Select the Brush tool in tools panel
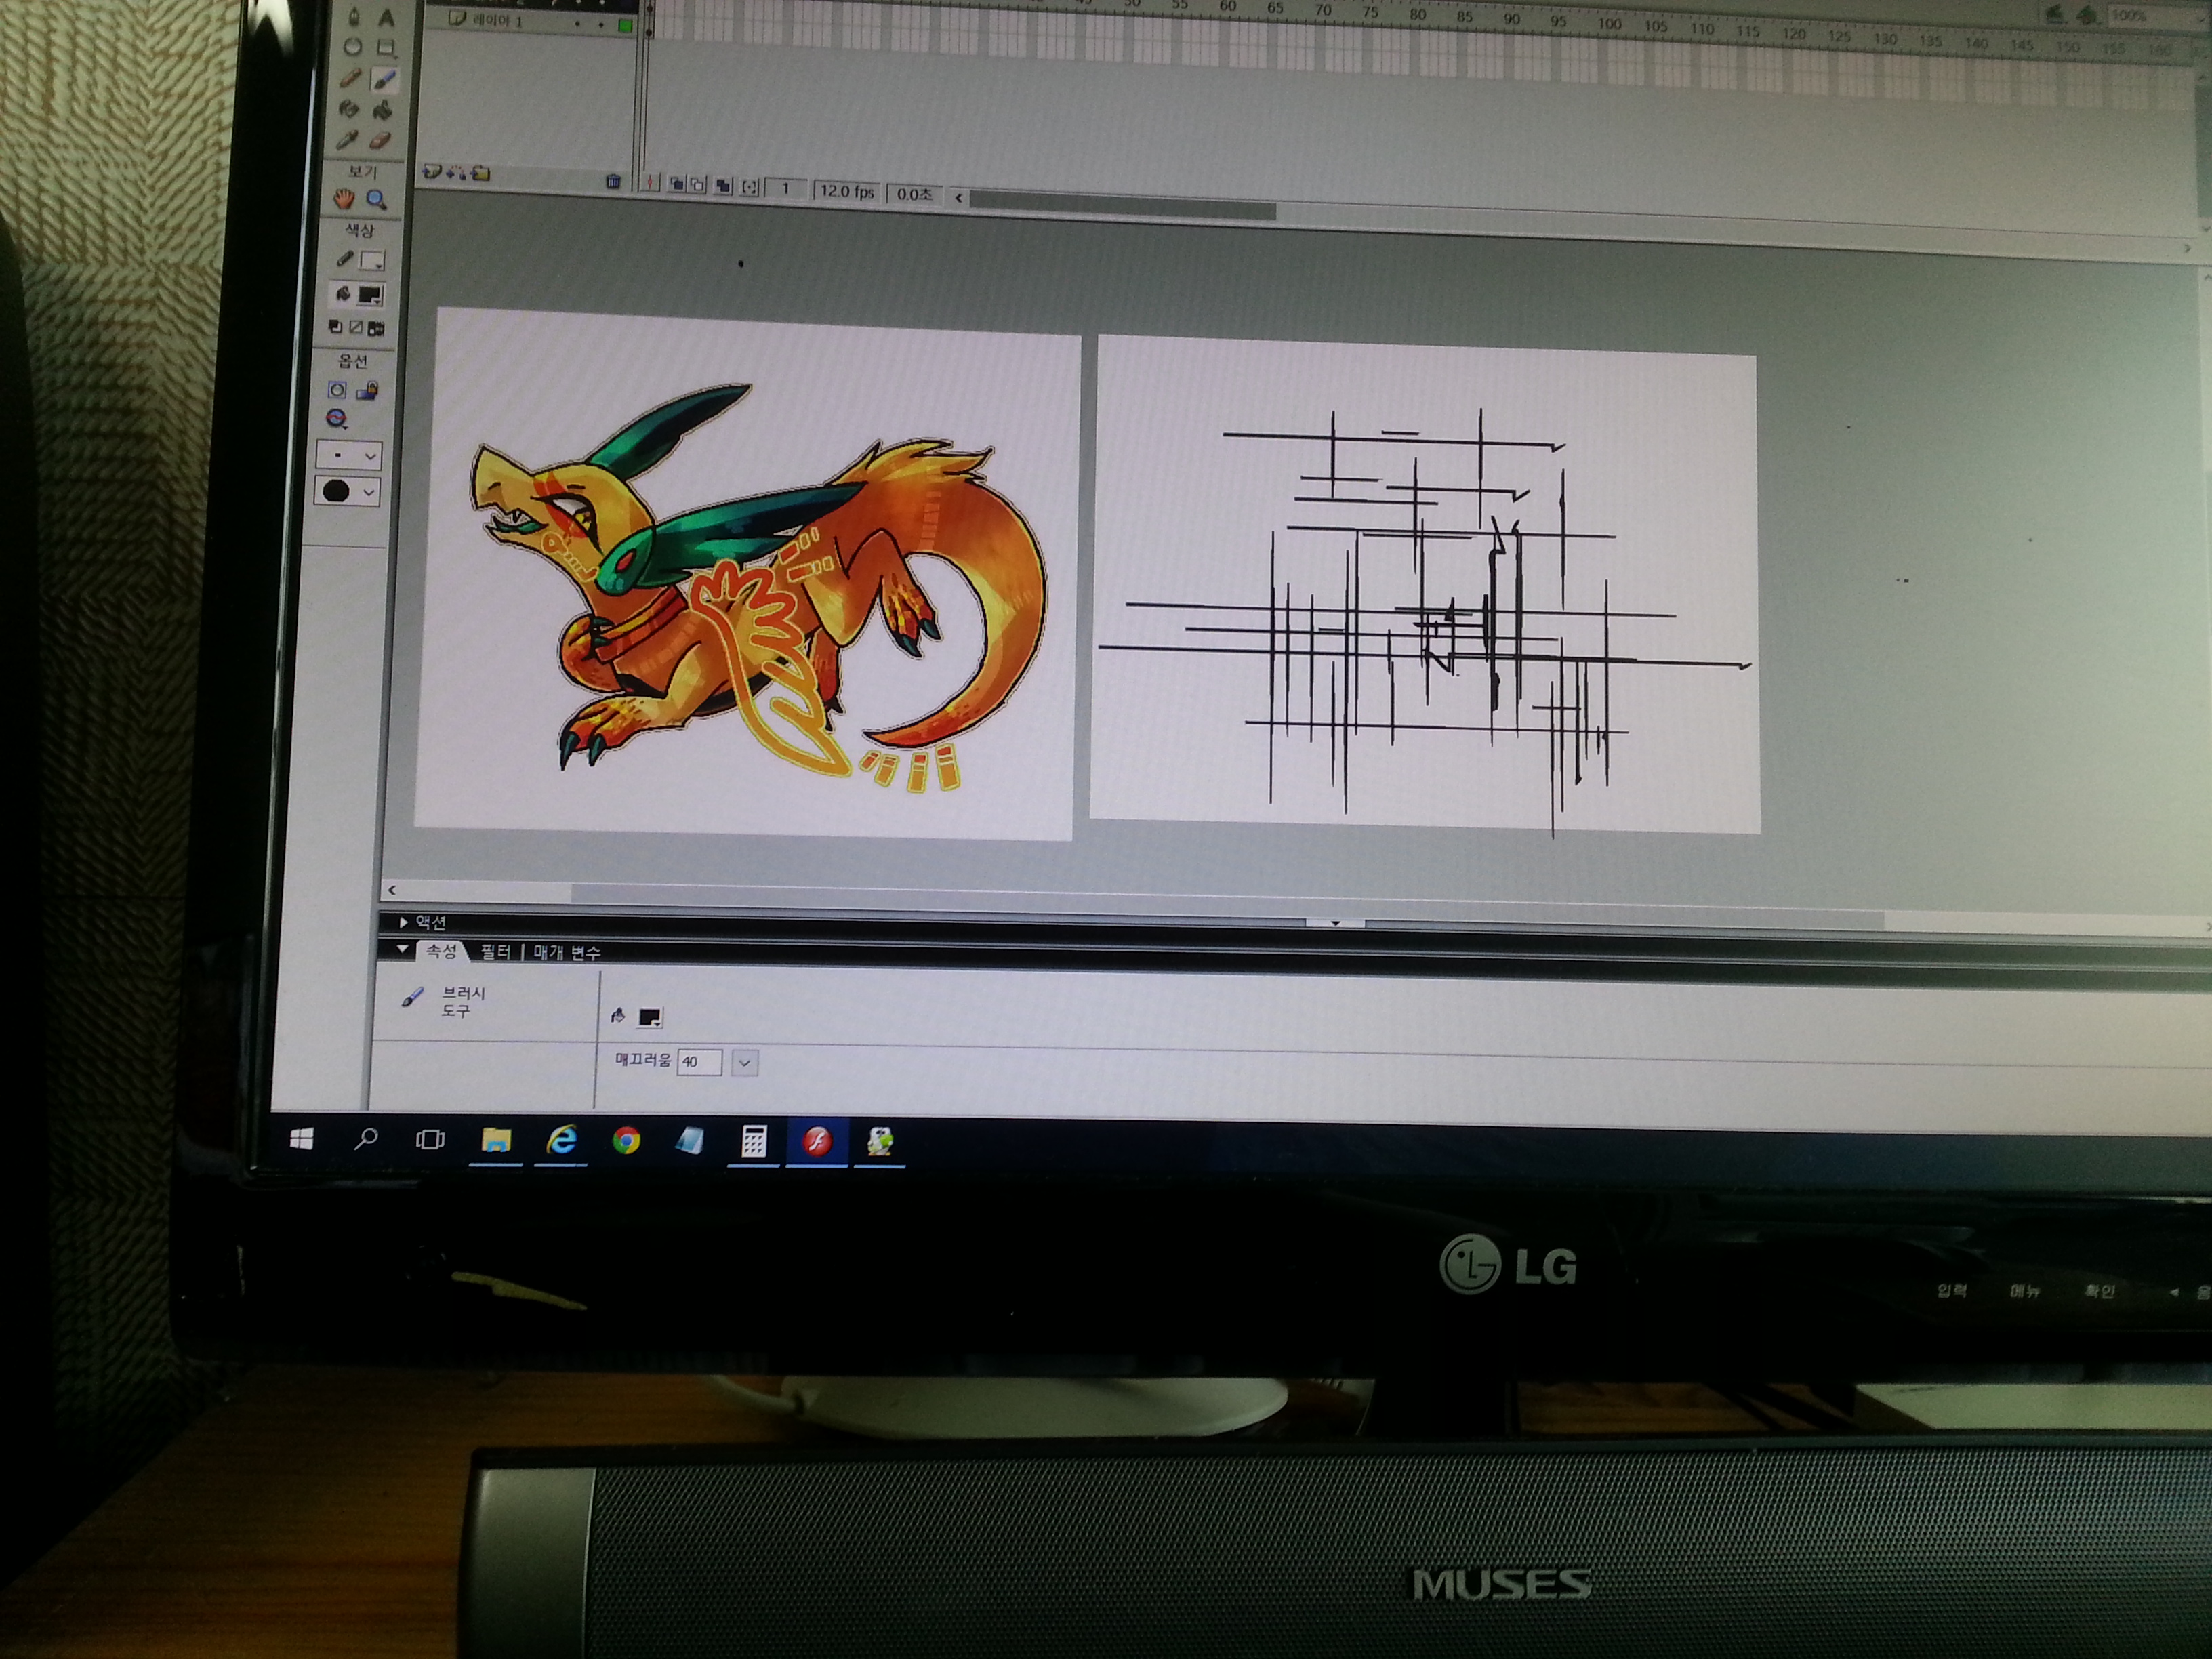 pos(384,79)
